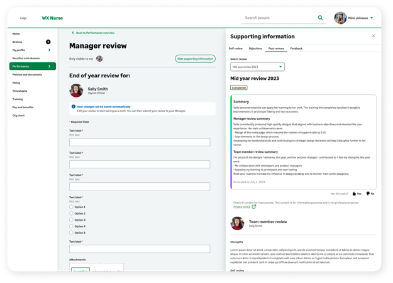Switch to the Self review tab
Viewport: 393px width, 283px height.
pyautogui.click(x=236, y=48)
